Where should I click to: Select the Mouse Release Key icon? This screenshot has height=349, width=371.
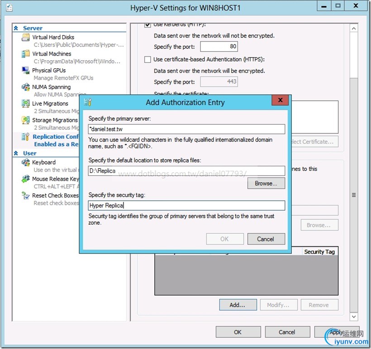25,179
